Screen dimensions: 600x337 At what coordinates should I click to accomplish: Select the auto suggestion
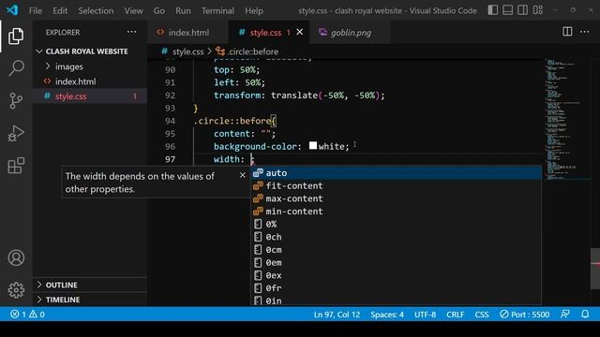click(x=396, y=173)
